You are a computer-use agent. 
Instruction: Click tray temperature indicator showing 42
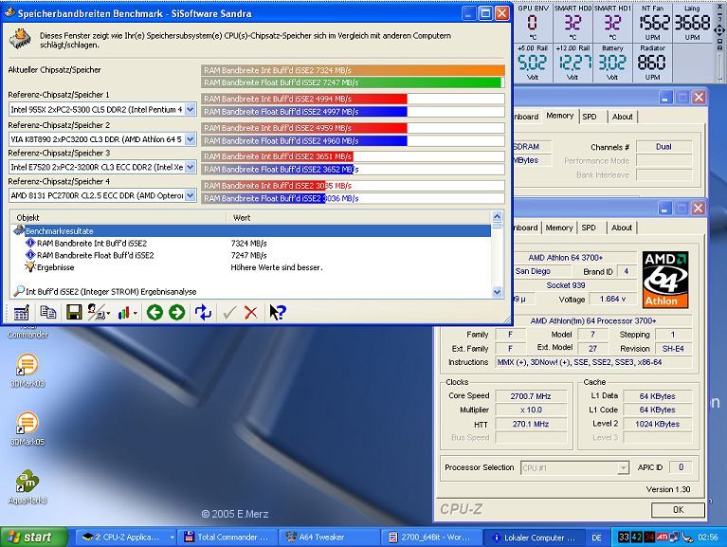tap(637, 538)
